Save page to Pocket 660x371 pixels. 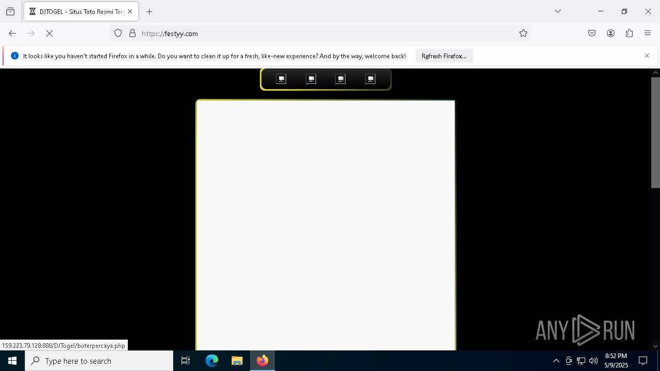(x=592, y=33)
